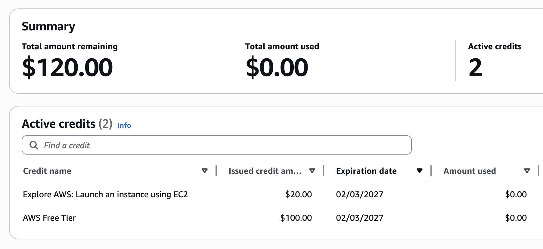Click the Credit name column header label
Image resolution: width=543 pixels, height=249 pixels.
tap(47, 171)
